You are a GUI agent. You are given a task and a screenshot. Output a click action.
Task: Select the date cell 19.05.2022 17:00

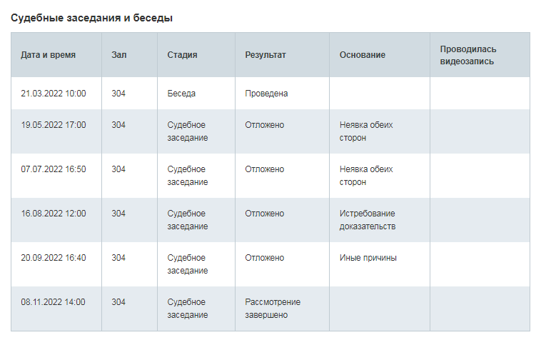click(54, 125)
